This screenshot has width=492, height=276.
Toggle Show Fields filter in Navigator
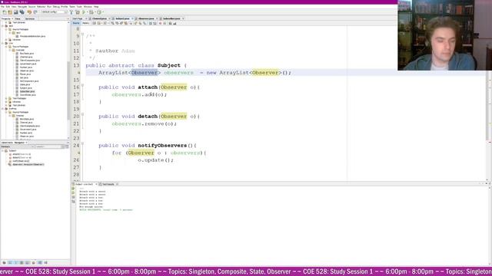click(10, 262)
